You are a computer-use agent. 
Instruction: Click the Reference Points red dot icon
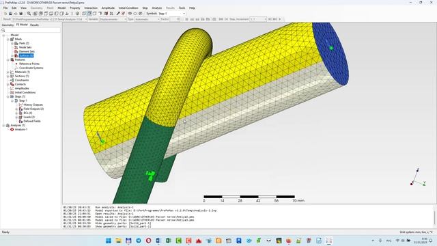click(16, 64)
